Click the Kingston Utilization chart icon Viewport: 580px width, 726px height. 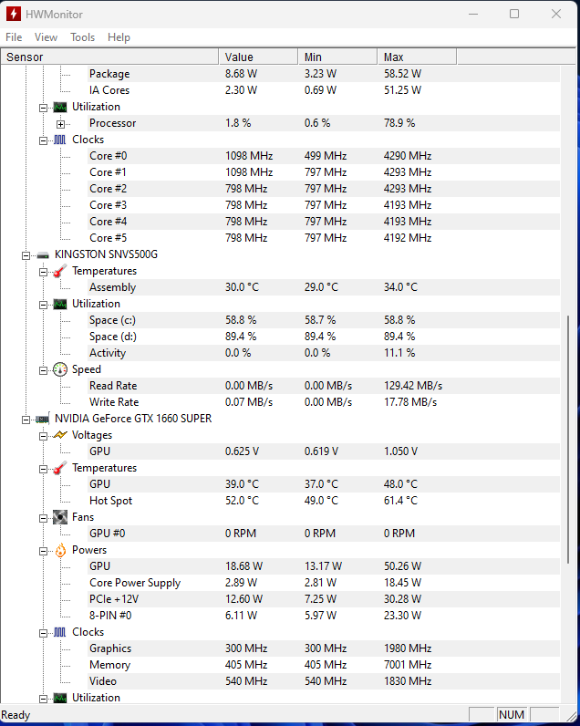(60, 305)
